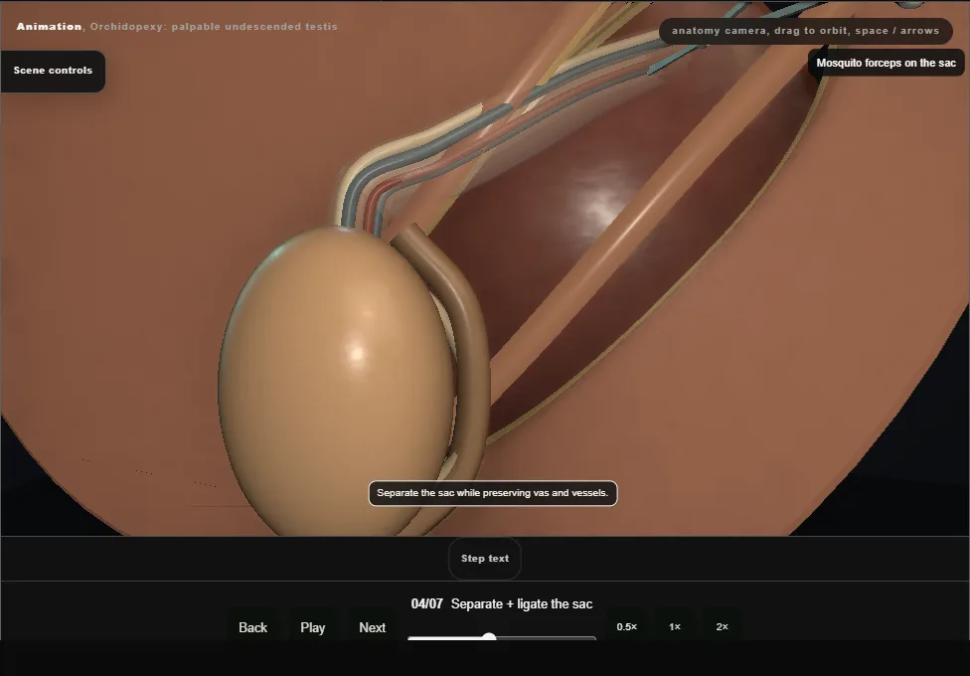The height and width of the screenshot is (676, 970).
Task: Click the 'Separate the sac while preserving' caption
Action: coord(493,493)
